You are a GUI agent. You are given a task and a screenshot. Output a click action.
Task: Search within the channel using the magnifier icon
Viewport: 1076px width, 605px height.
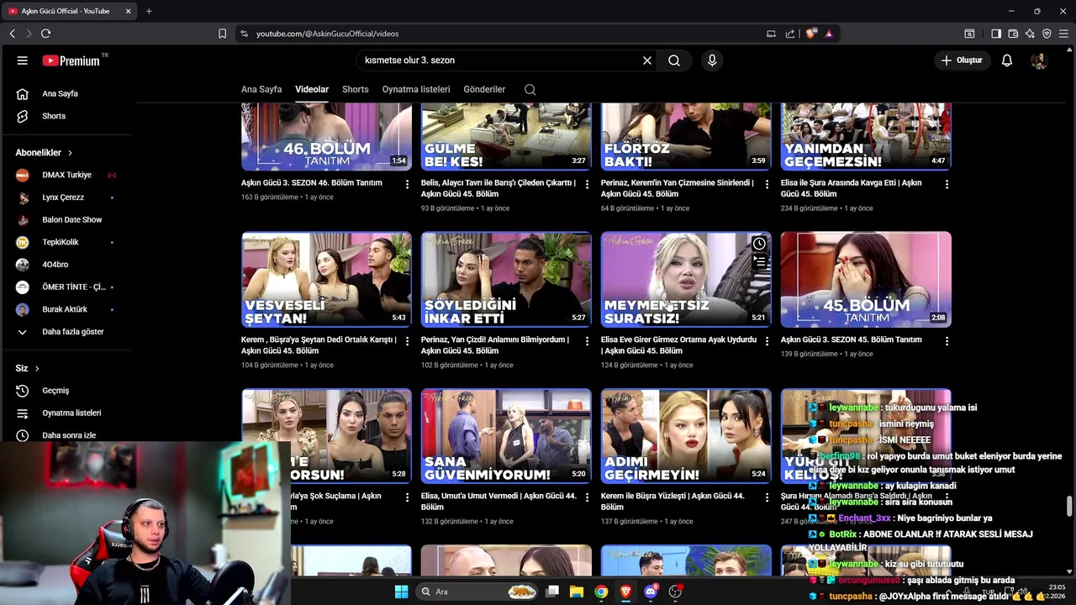pos(530,89)
